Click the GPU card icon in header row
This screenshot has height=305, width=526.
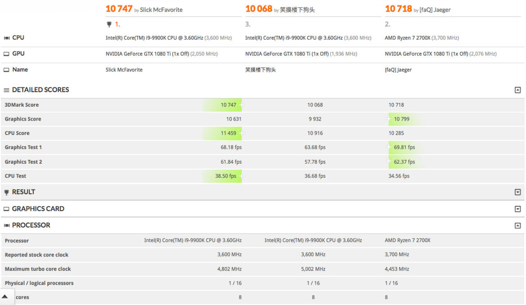(6, 54)
